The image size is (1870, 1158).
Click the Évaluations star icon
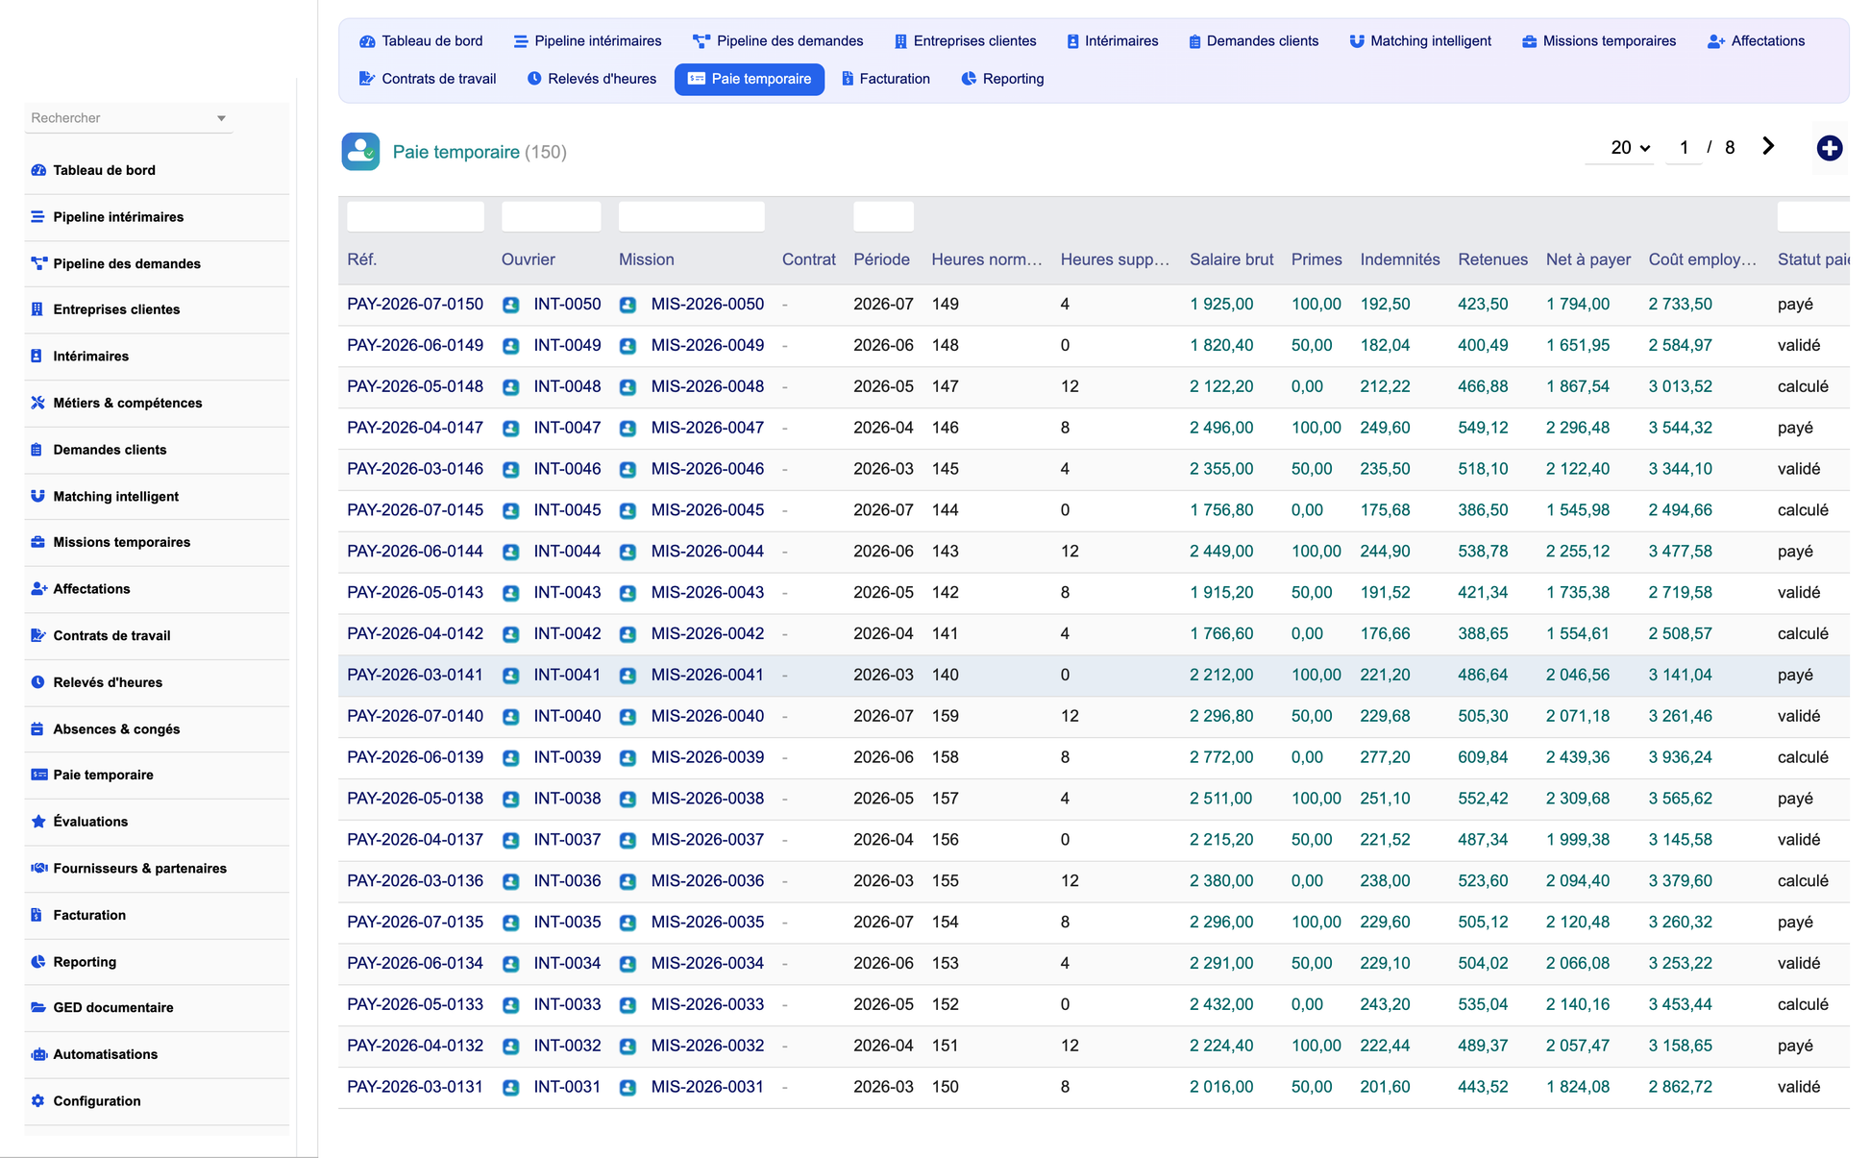(38, 822)
